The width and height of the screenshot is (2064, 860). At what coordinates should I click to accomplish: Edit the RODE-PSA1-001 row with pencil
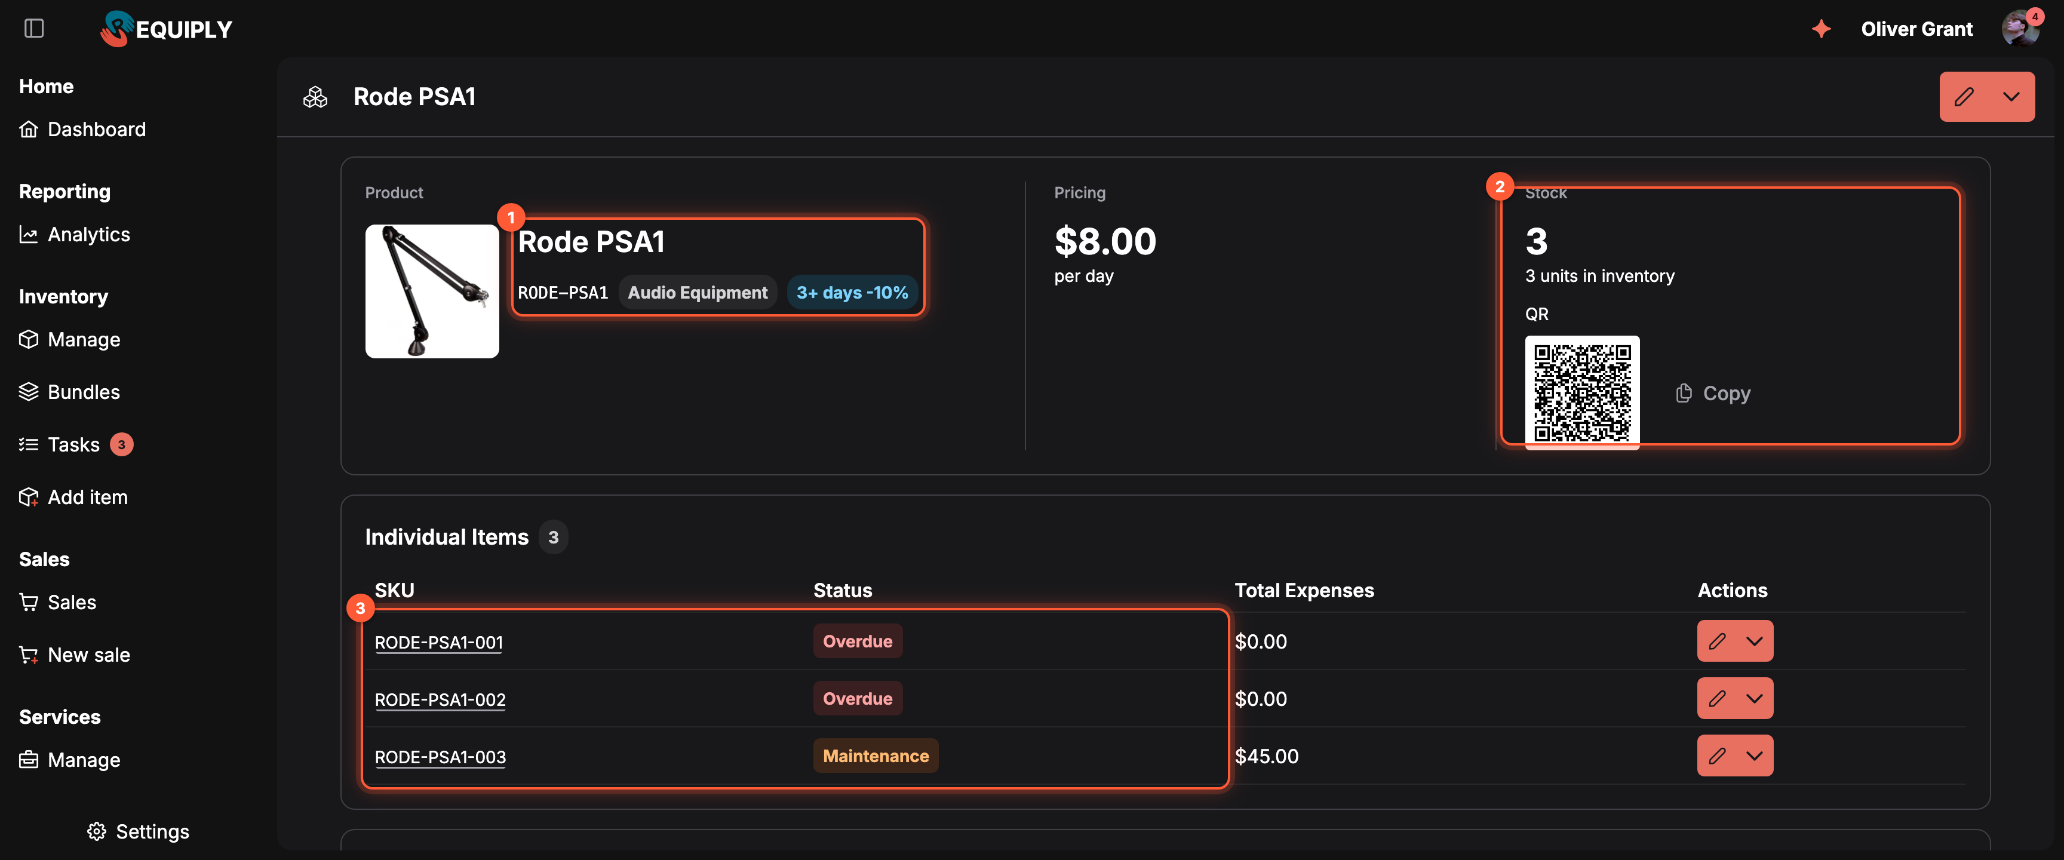(x=1717, y=641)
